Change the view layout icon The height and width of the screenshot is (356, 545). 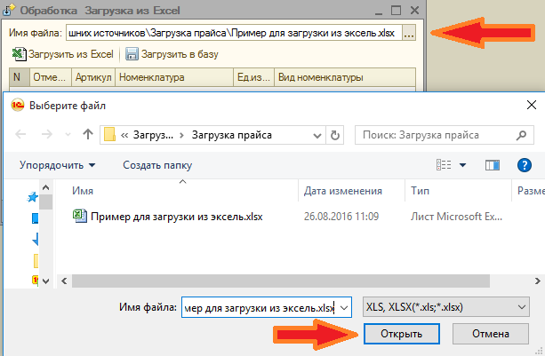[x=444, y=165]
